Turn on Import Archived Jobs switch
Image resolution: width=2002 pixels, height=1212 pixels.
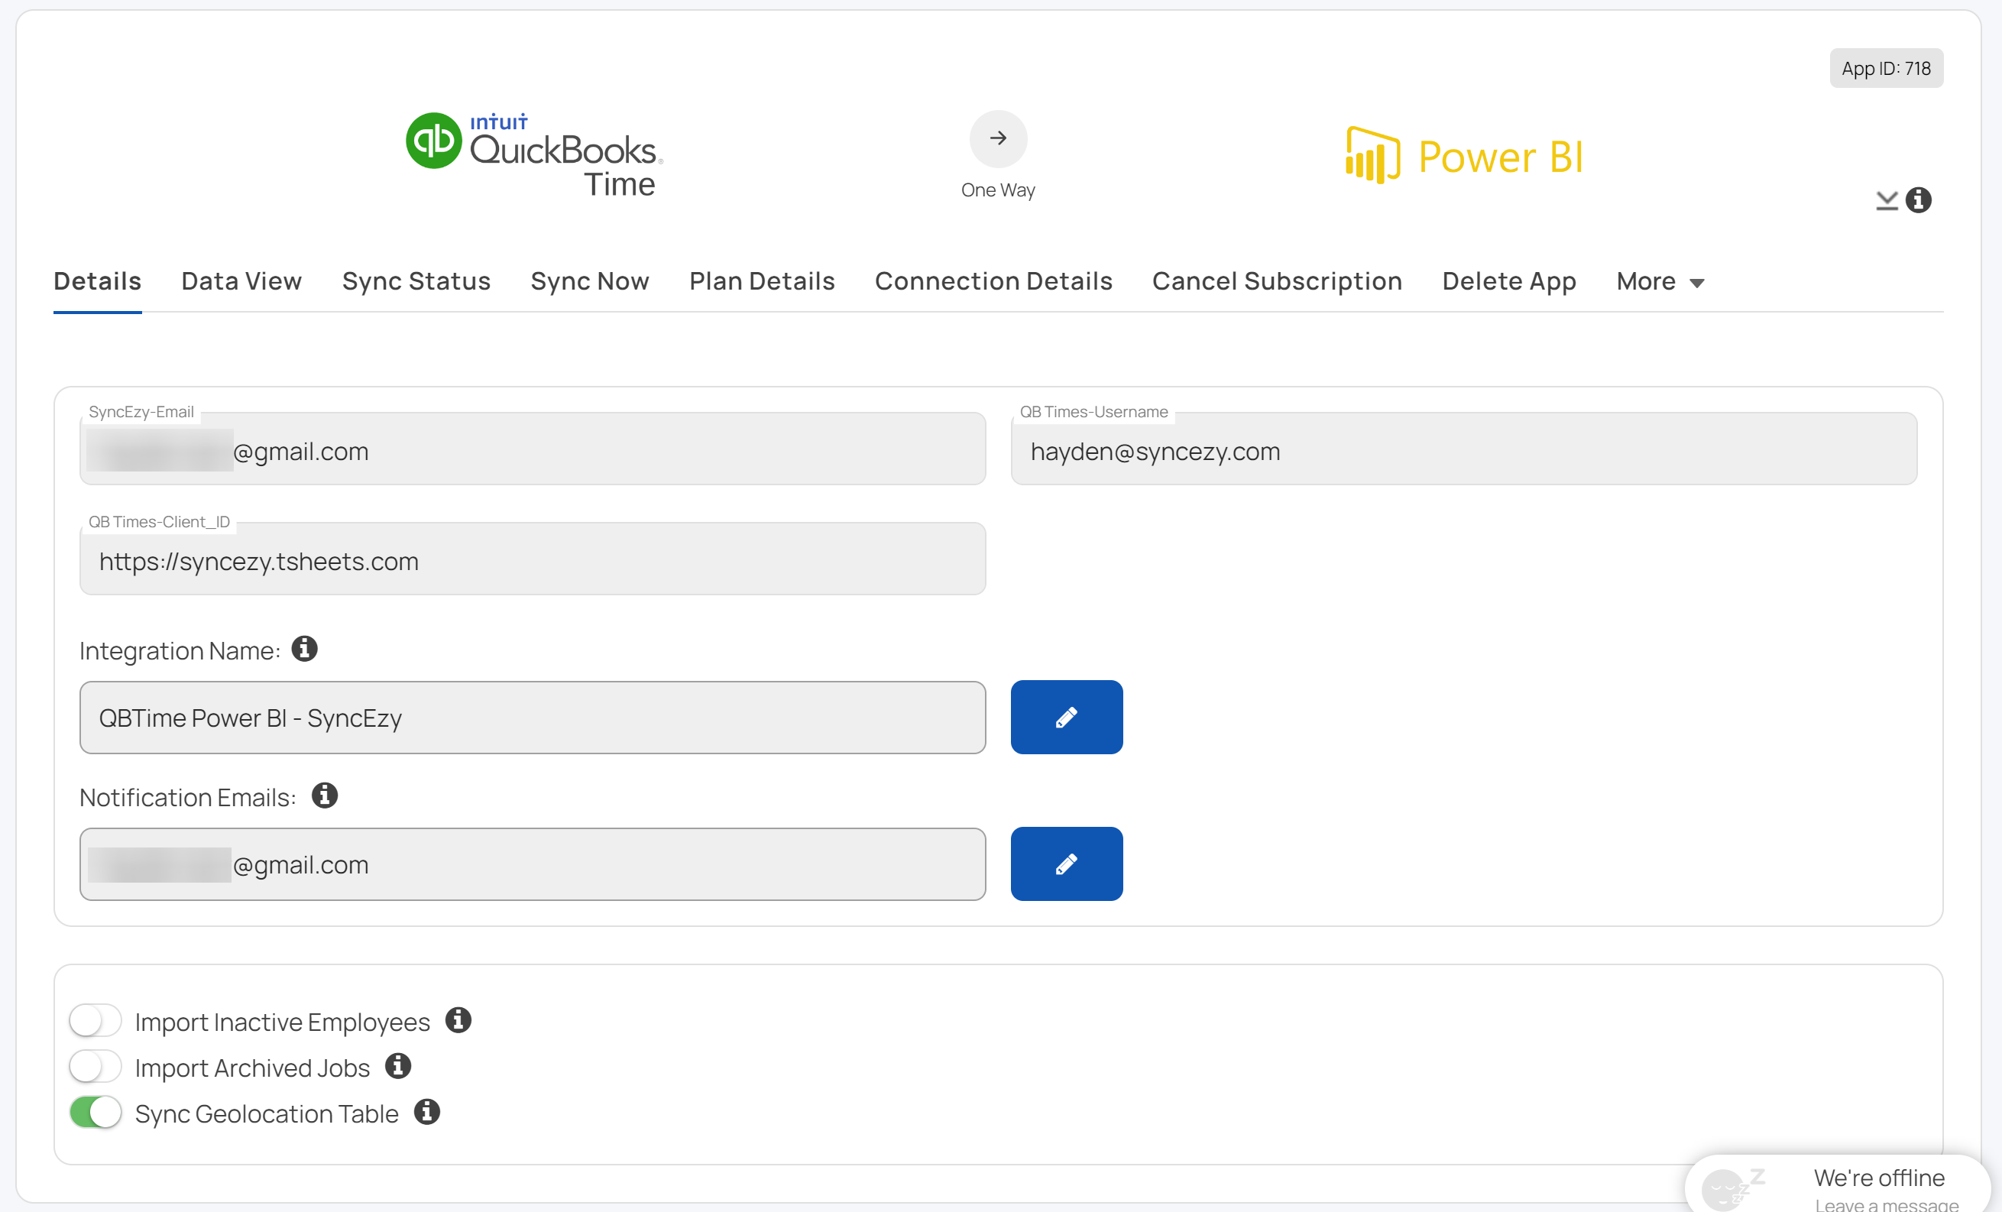point(95,1066)
